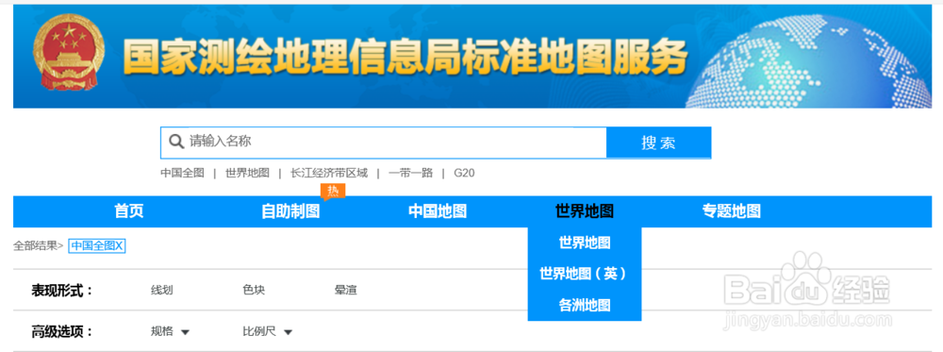
Task: Click the banner title 国家测绘地理信息局标准地图服务
Action: coord(405,57)
